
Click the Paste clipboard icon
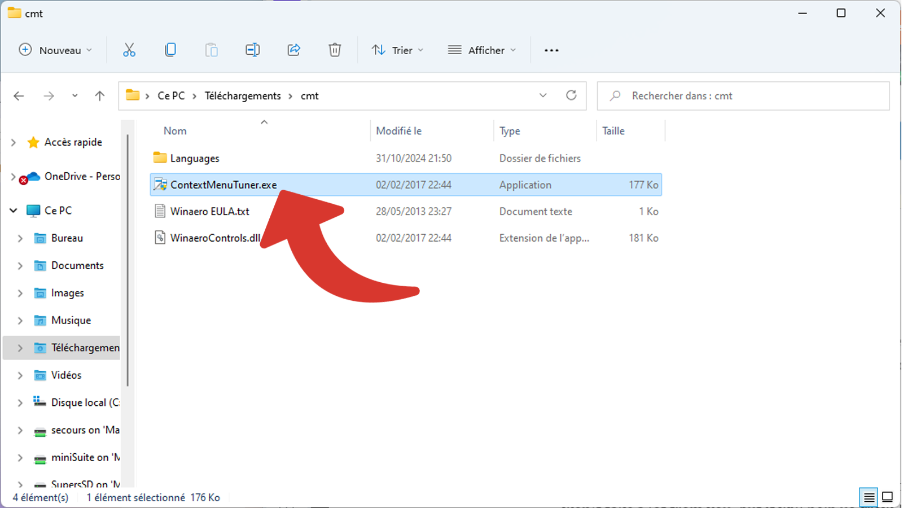point(212,50)
